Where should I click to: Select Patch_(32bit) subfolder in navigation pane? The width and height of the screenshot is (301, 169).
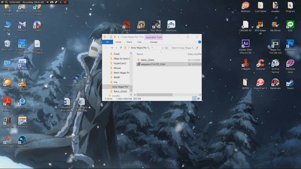pyautogui.click(x=120, y=92)
